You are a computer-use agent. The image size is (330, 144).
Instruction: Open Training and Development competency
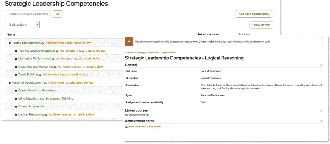click(x=37, y=51)
